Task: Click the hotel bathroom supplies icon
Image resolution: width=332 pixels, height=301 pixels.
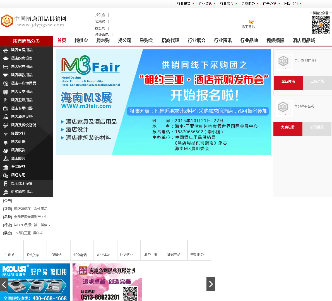Action: coord(6,100)
